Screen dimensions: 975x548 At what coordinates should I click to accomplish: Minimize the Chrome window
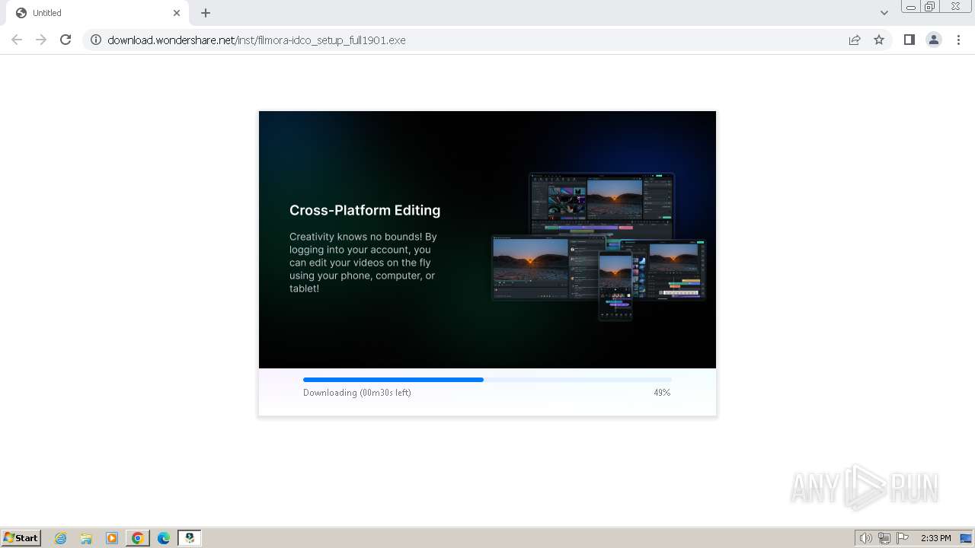coord(910,7)
